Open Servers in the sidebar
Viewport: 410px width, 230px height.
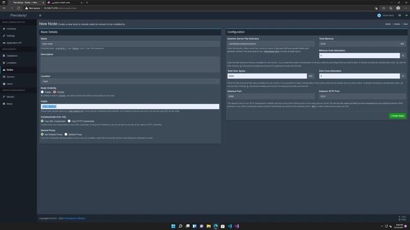10,77
